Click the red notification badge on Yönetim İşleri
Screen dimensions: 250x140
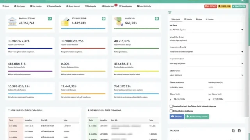(116, 5)
